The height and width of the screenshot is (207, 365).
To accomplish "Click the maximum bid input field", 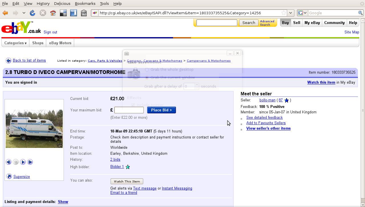I will pos(129,110).
